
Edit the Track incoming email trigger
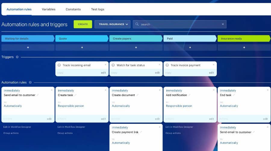point(103,73)
